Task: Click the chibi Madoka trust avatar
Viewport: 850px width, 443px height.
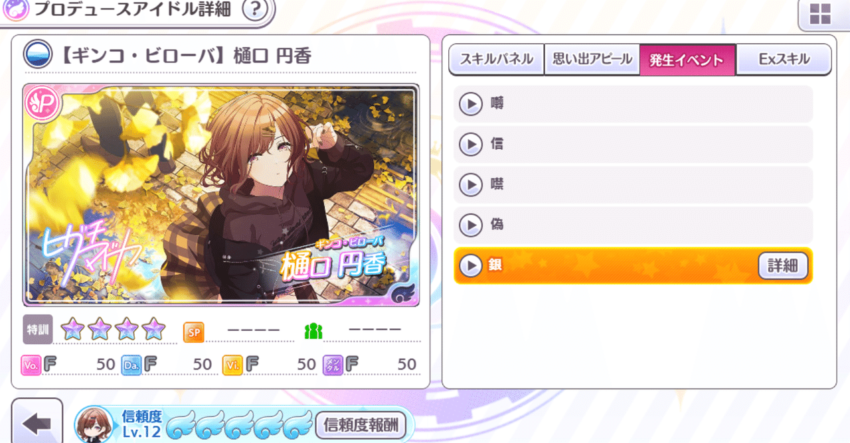Action: pos(95,425)
